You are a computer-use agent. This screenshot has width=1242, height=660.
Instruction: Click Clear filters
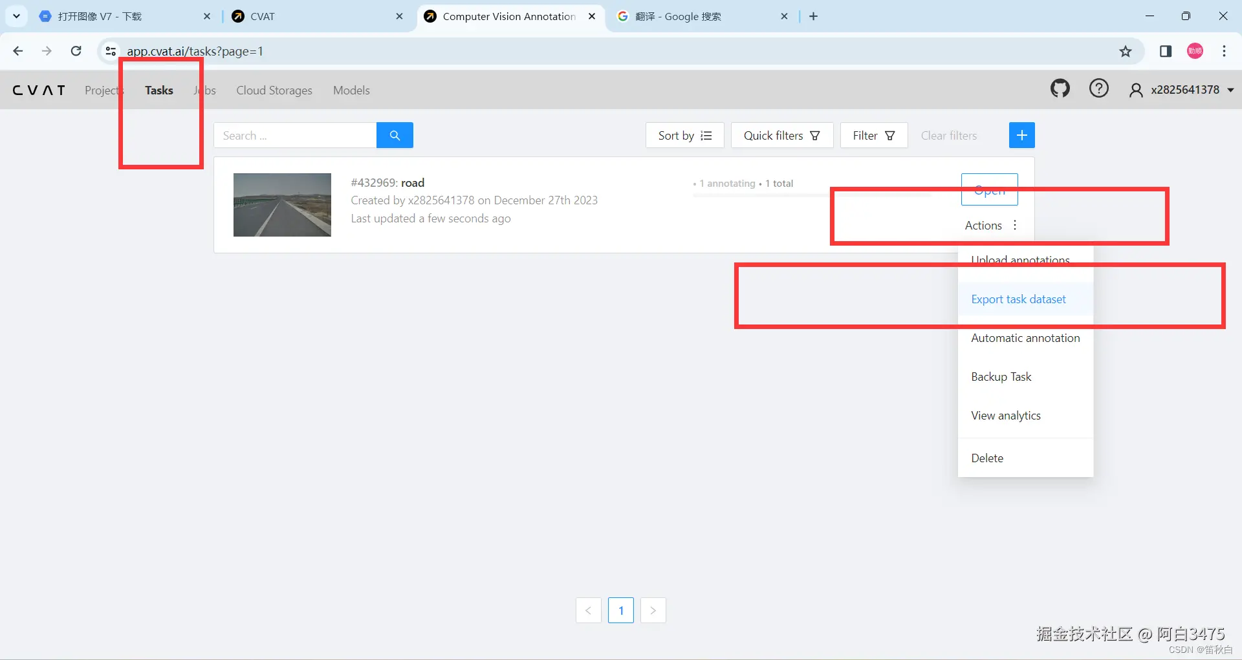(x=949, y=135)
